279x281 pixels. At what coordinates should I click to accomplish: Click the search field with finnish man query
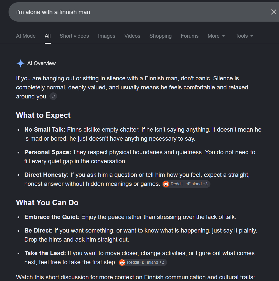point(140,12)
